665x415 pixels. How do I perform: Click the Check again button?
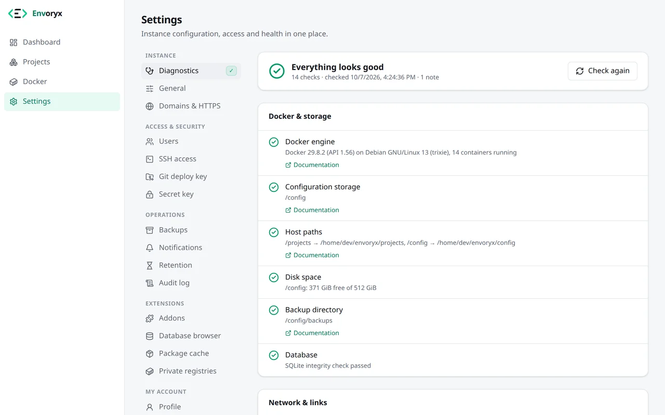(603, 71)
